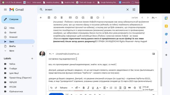Open Google Tasks side panel

coord(166,34)
